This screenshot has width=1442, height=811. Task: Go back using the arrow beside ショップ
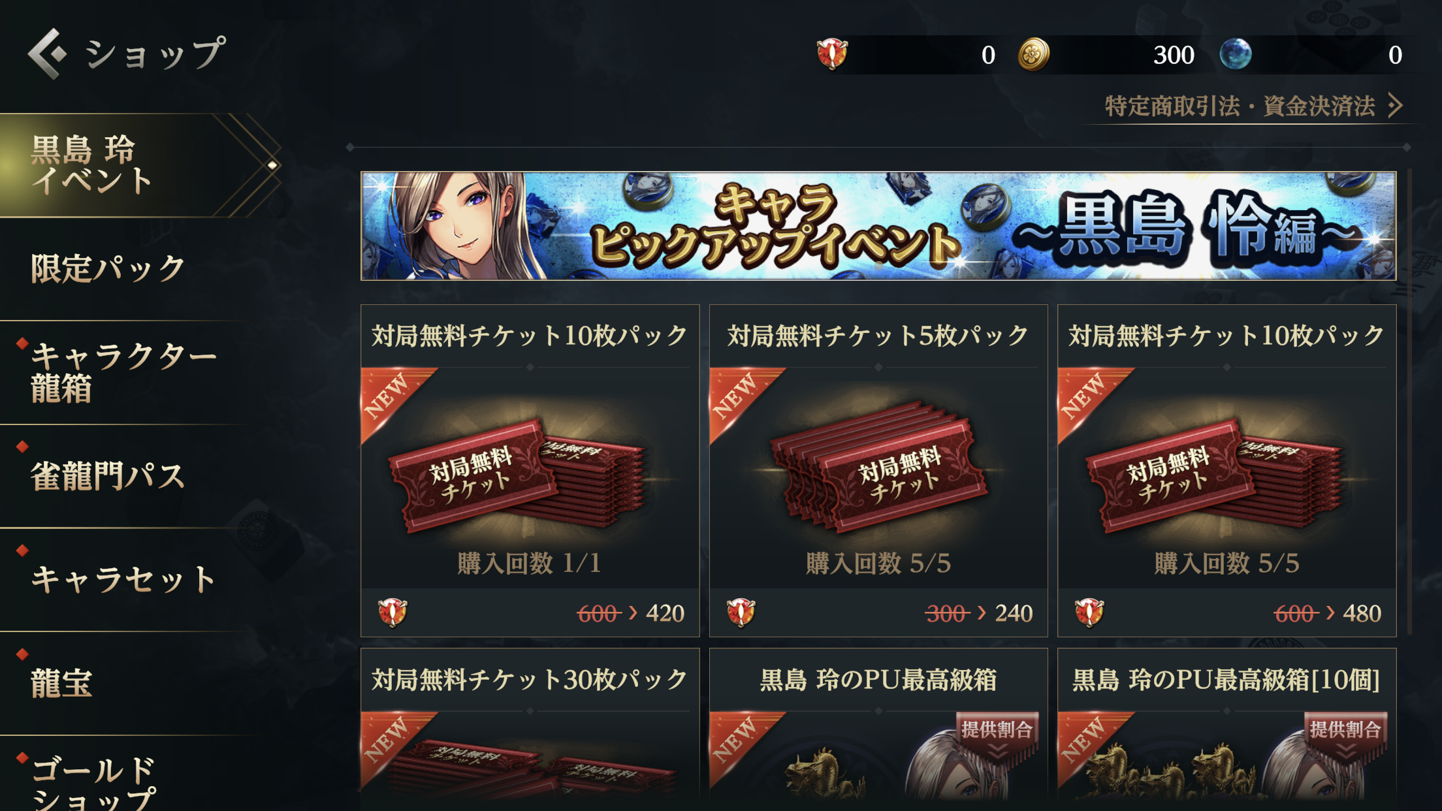click(x=47, y=54)
